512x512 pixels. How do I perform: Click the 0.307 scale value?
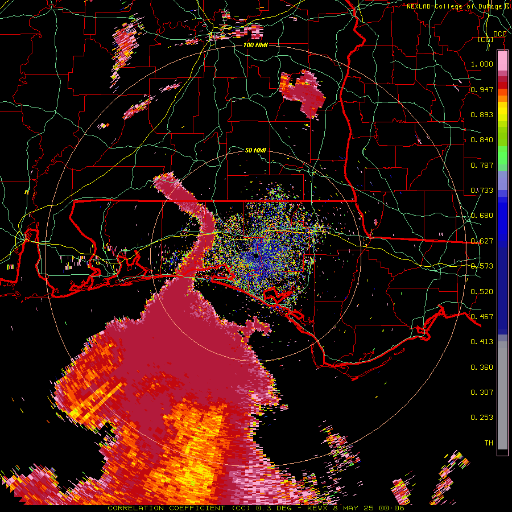[482, 393]
